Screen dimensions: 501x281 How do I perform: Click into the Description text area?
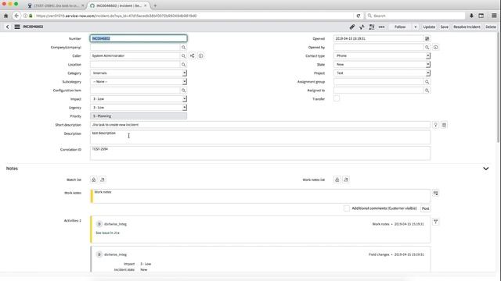click(x=260, y=137)
